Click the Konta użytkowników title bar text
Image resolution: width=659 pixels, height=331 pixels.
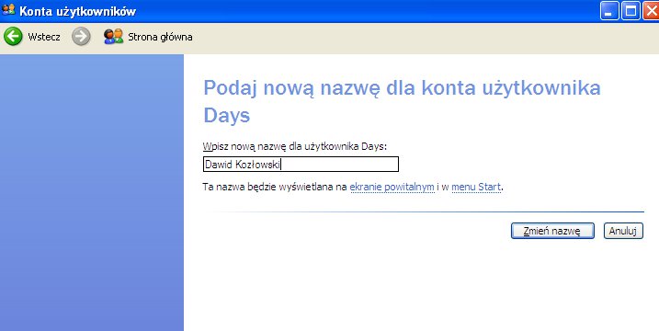tap(78, 11)
